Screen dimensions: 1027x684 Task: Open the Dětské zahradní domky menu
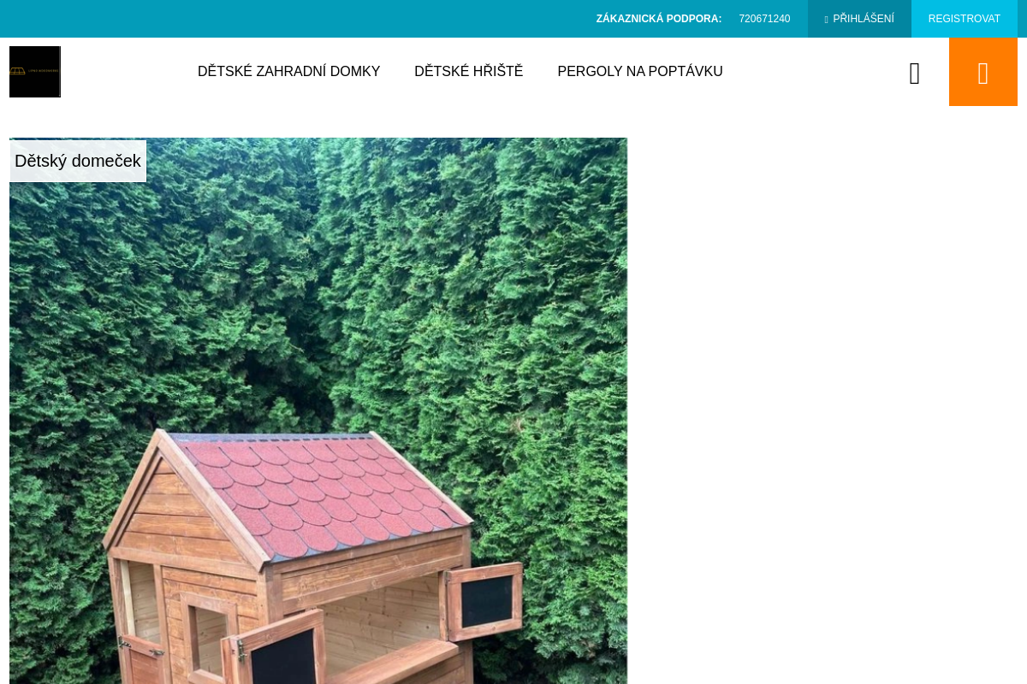coord(288,72)
